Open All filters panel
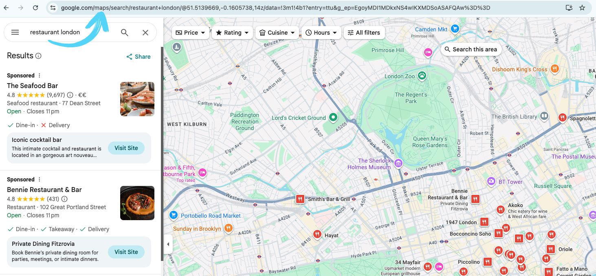Screen dimensions: 596x276 364,33
